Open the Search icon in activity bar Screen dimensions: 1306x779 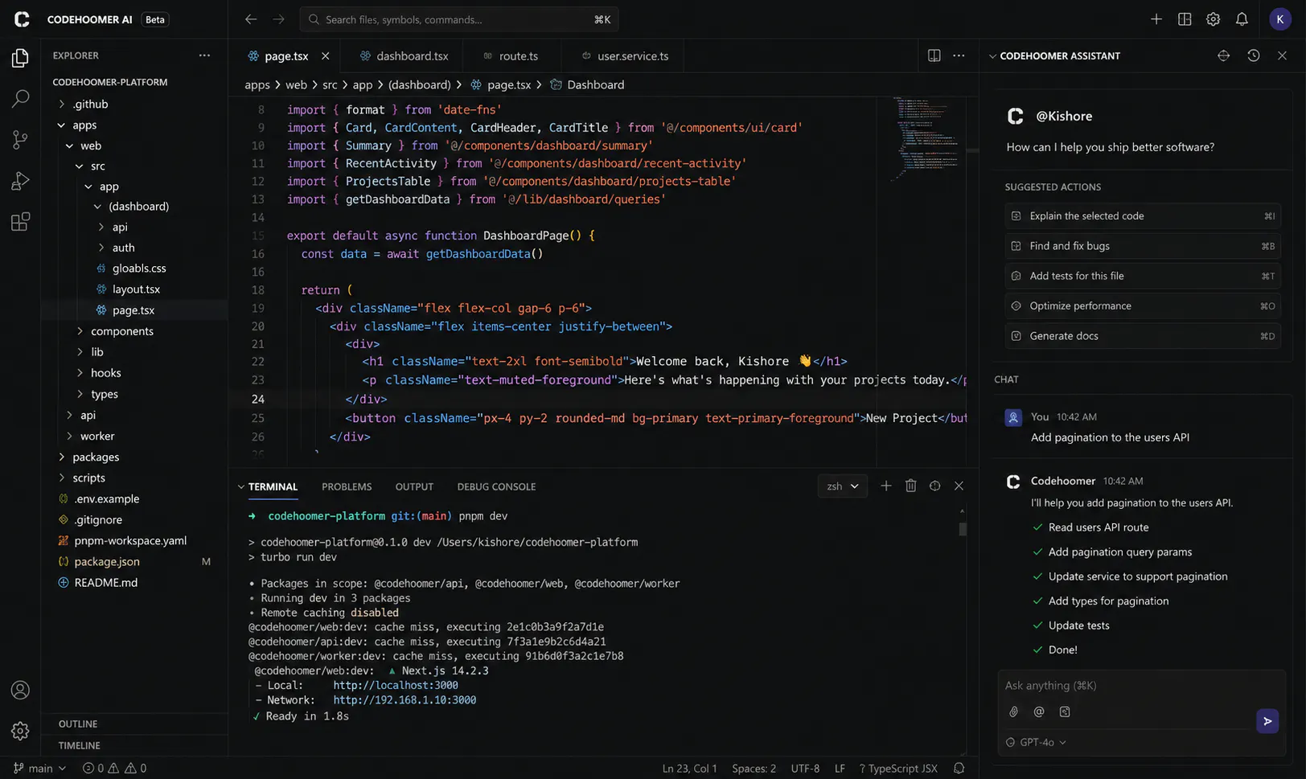[20, 99]
